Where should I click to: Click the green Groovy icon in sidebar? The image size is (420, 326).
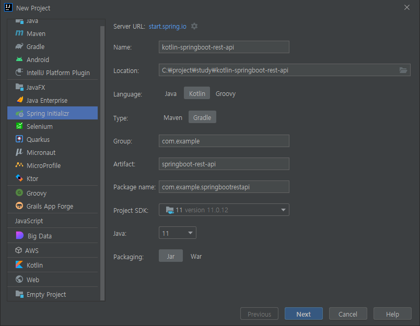(x=19, y=192)
